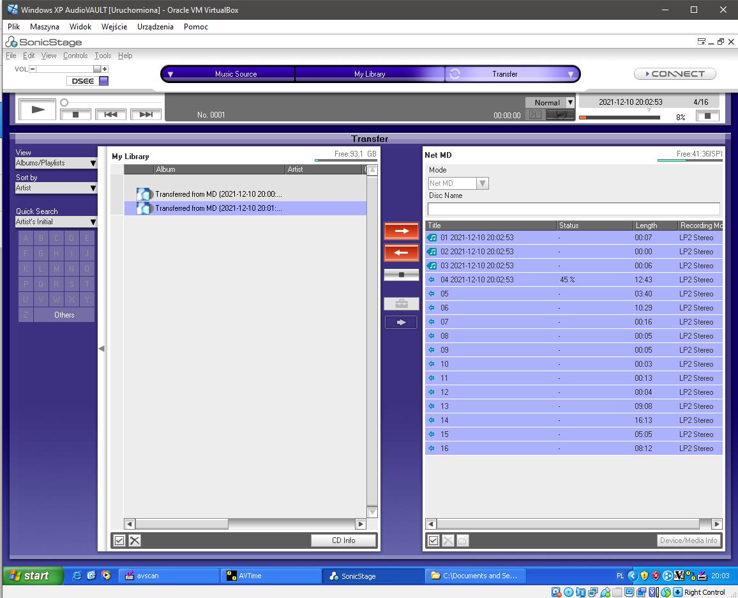Image resolution: width=738 pixels, height=598 pixels.
Task: Skip to the previous track
Action: tap(110, 114)
